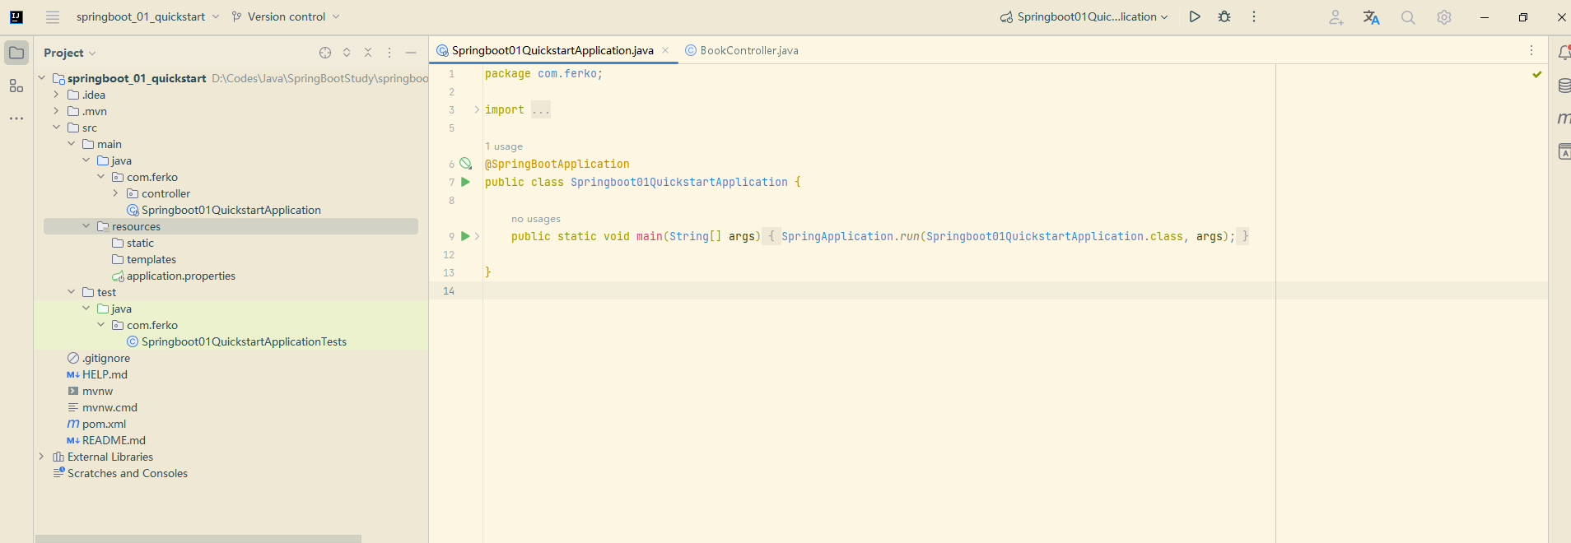Screen dimensions: 1571x543
Task: Click the Project panel horizontal scrollbar
Action: click(x=198, y=539)
